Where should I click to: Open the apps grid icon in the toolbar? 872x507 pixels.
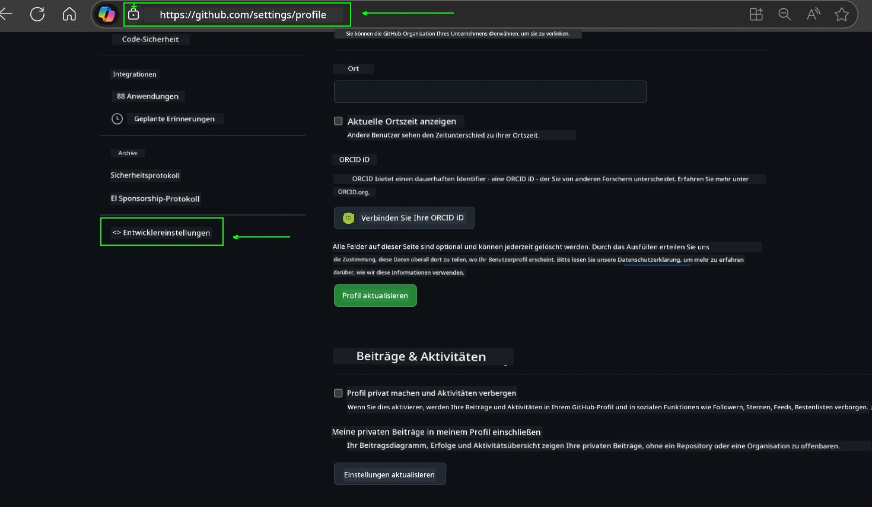click(x=756, y=15)
